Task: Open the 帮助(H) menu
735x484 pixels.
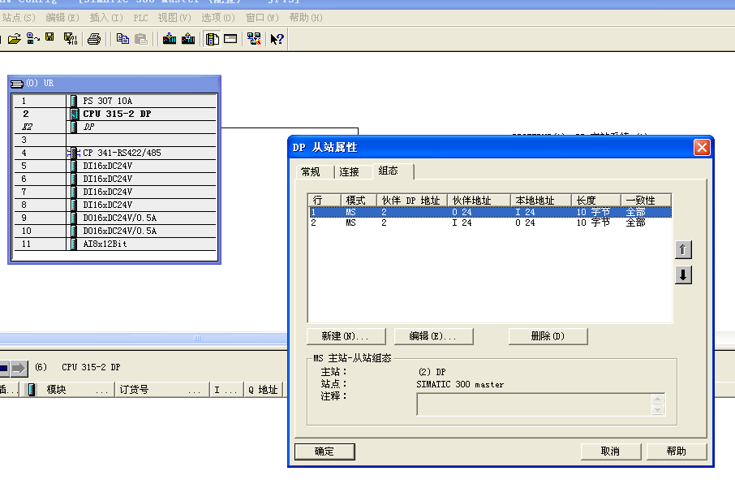Action: [306, 18]
